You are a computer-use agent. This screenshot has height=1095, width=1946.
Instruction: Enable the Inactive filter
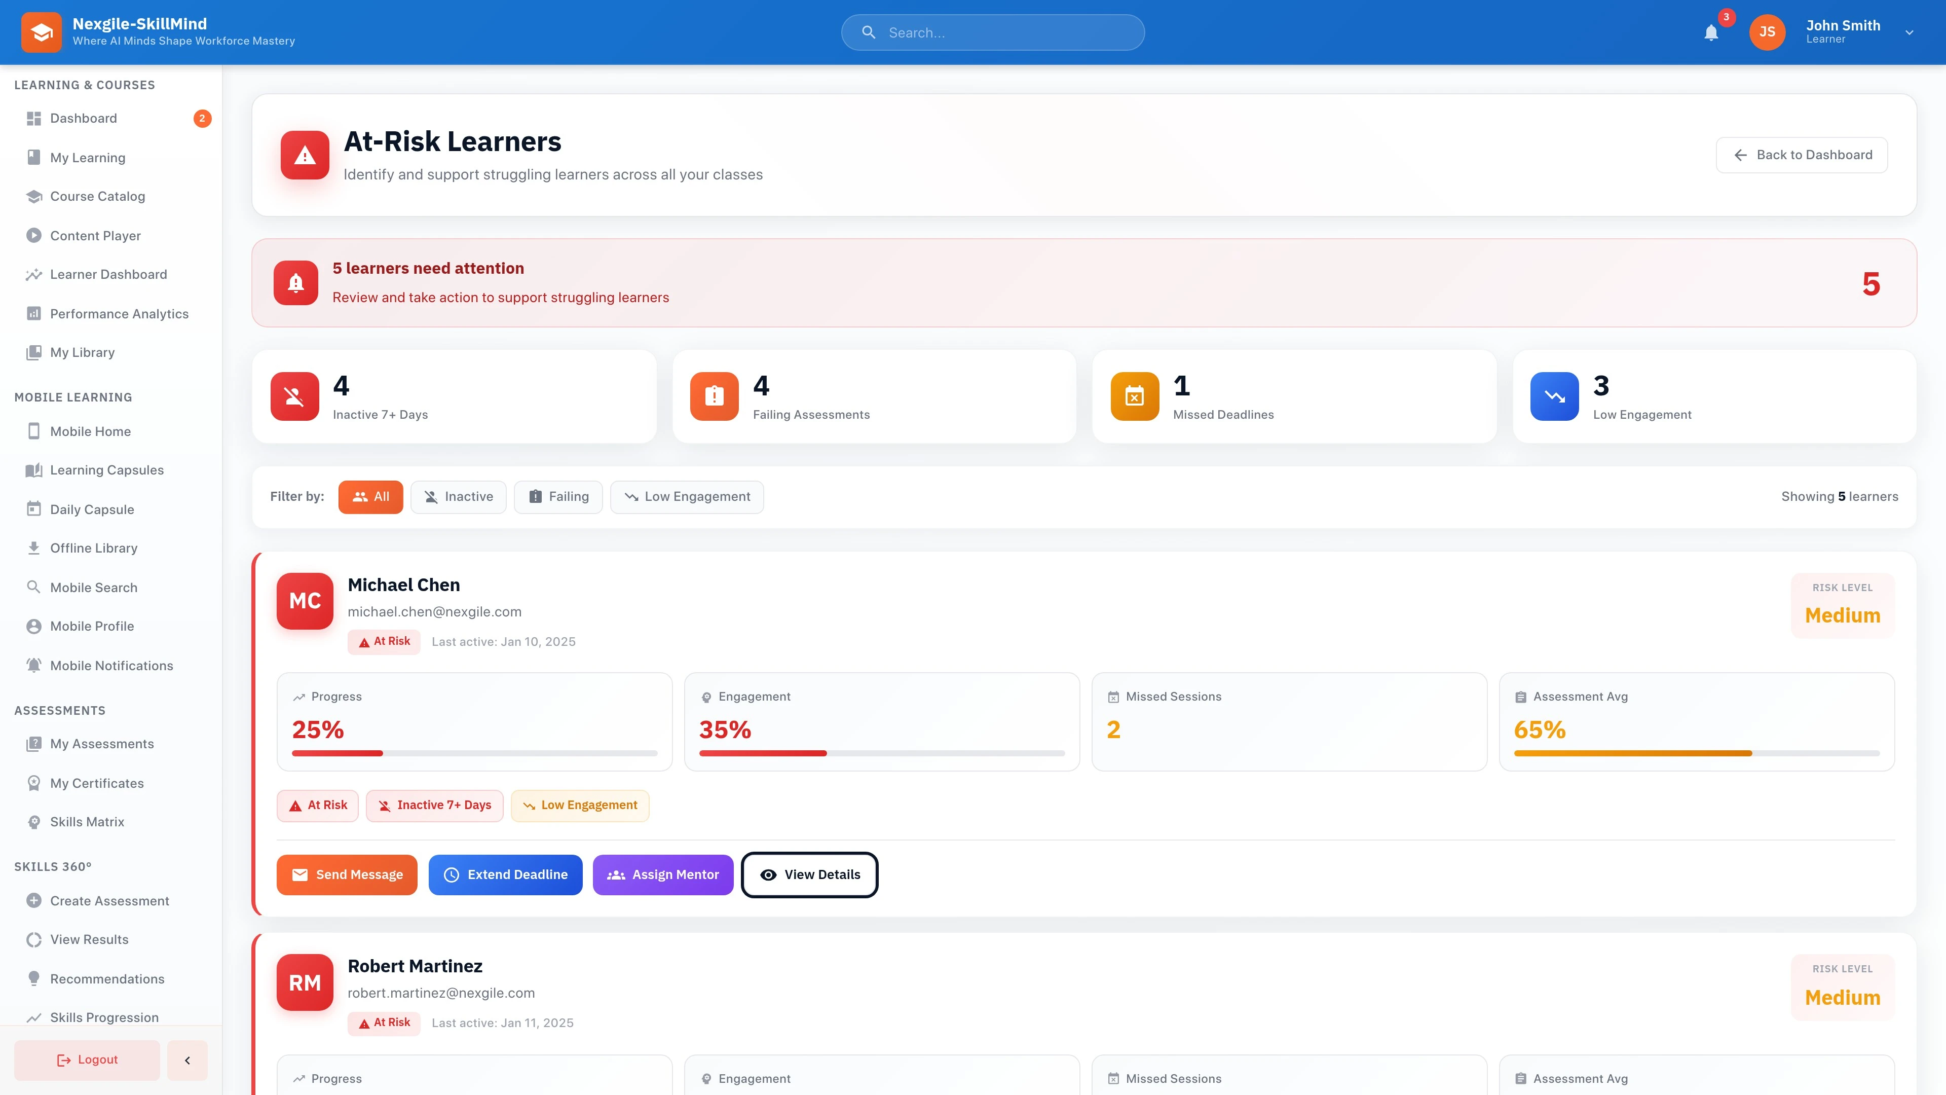458,496
